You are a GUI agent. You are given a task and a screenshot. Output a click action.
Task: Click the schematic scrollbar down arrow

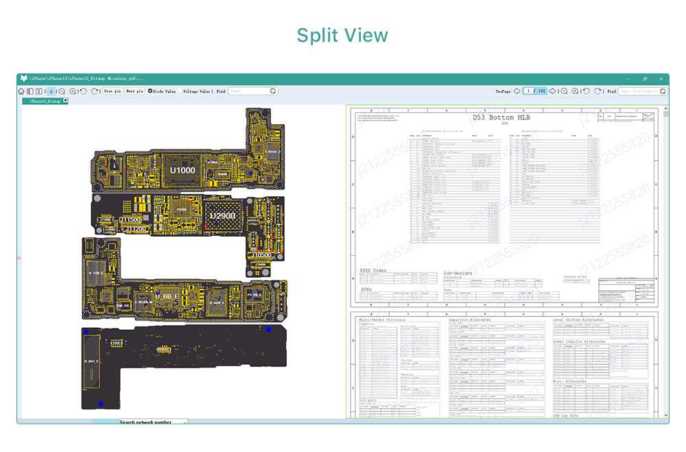click(666, 415)
